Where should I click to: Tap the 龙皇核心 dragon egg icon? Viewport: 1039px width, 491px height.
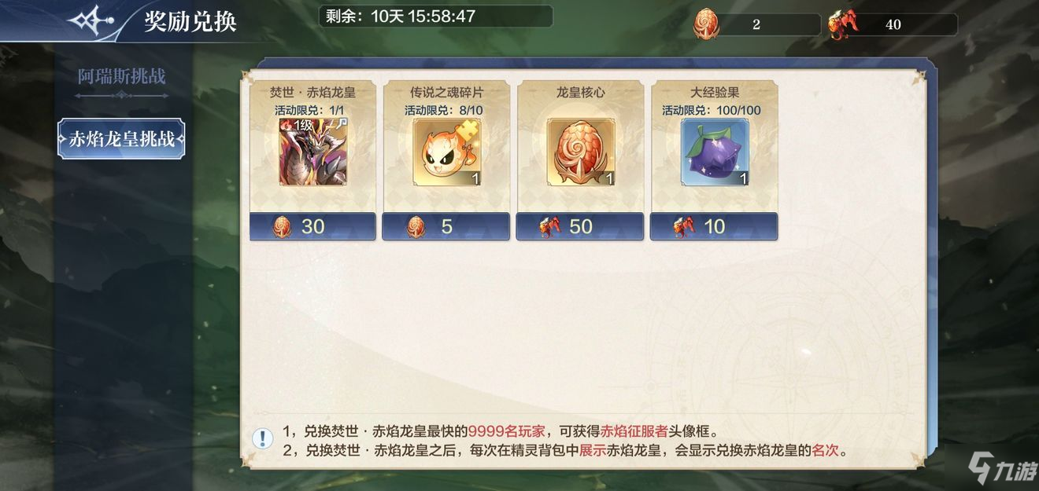click(x=580, y=152)
